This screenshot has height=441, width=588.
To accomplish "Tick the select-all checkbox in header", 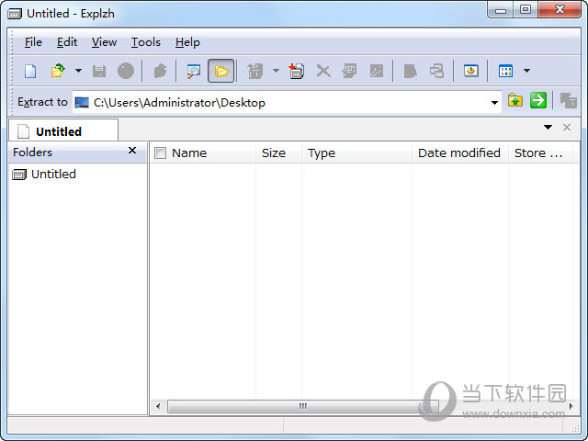I will pyautogui.click(x=160, y=153).
